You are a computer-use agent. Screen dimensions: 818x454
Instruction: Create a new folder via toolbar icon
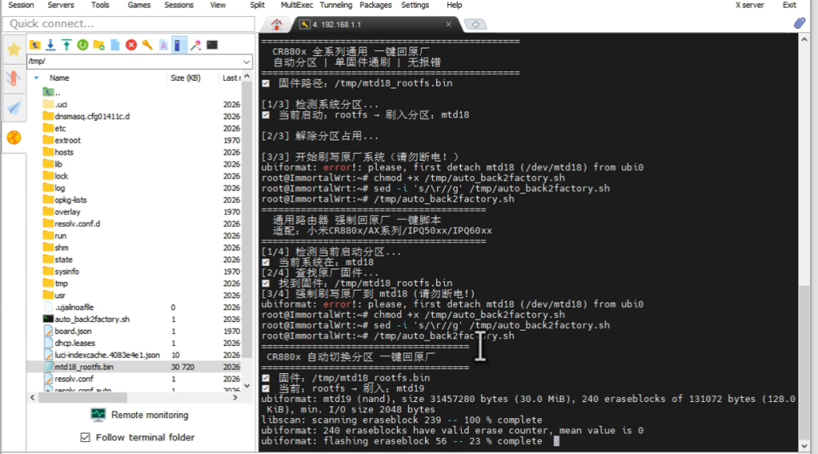98,46
